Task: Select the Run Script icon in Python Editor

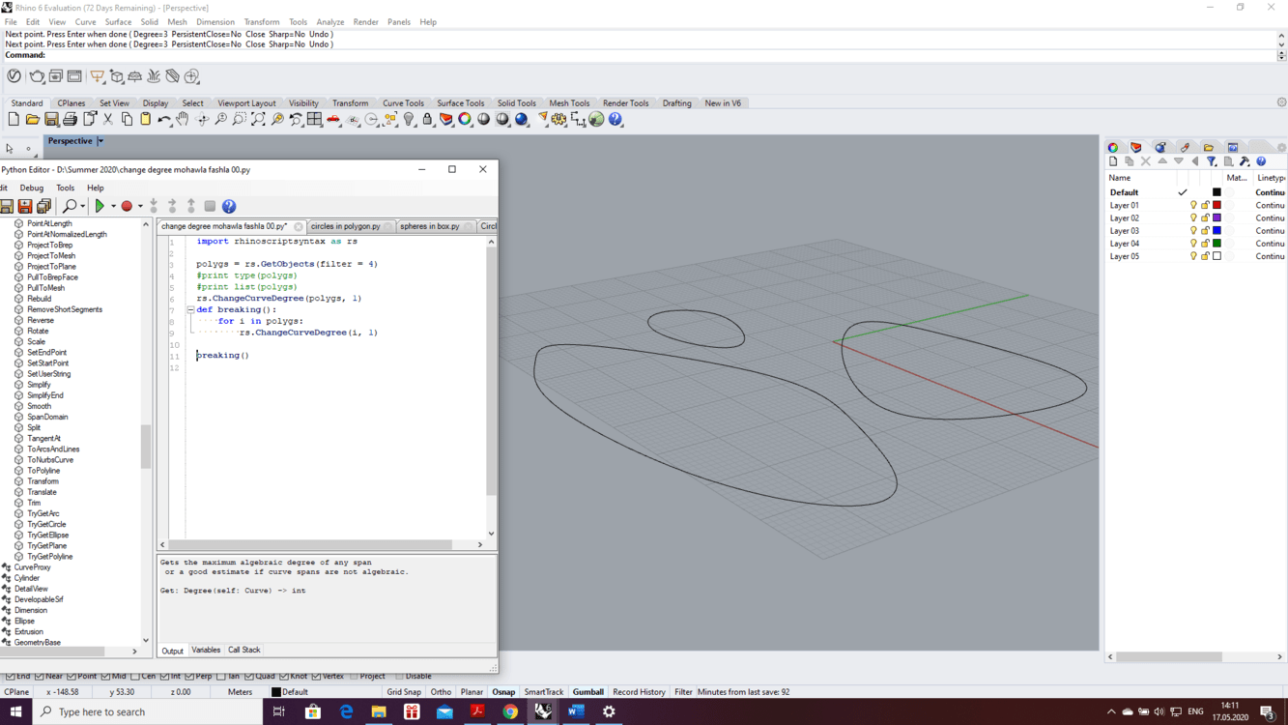Action: tap(100, 206)
